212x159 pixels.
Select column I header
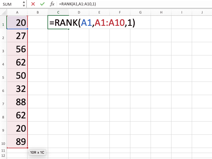tap(182, 12)
